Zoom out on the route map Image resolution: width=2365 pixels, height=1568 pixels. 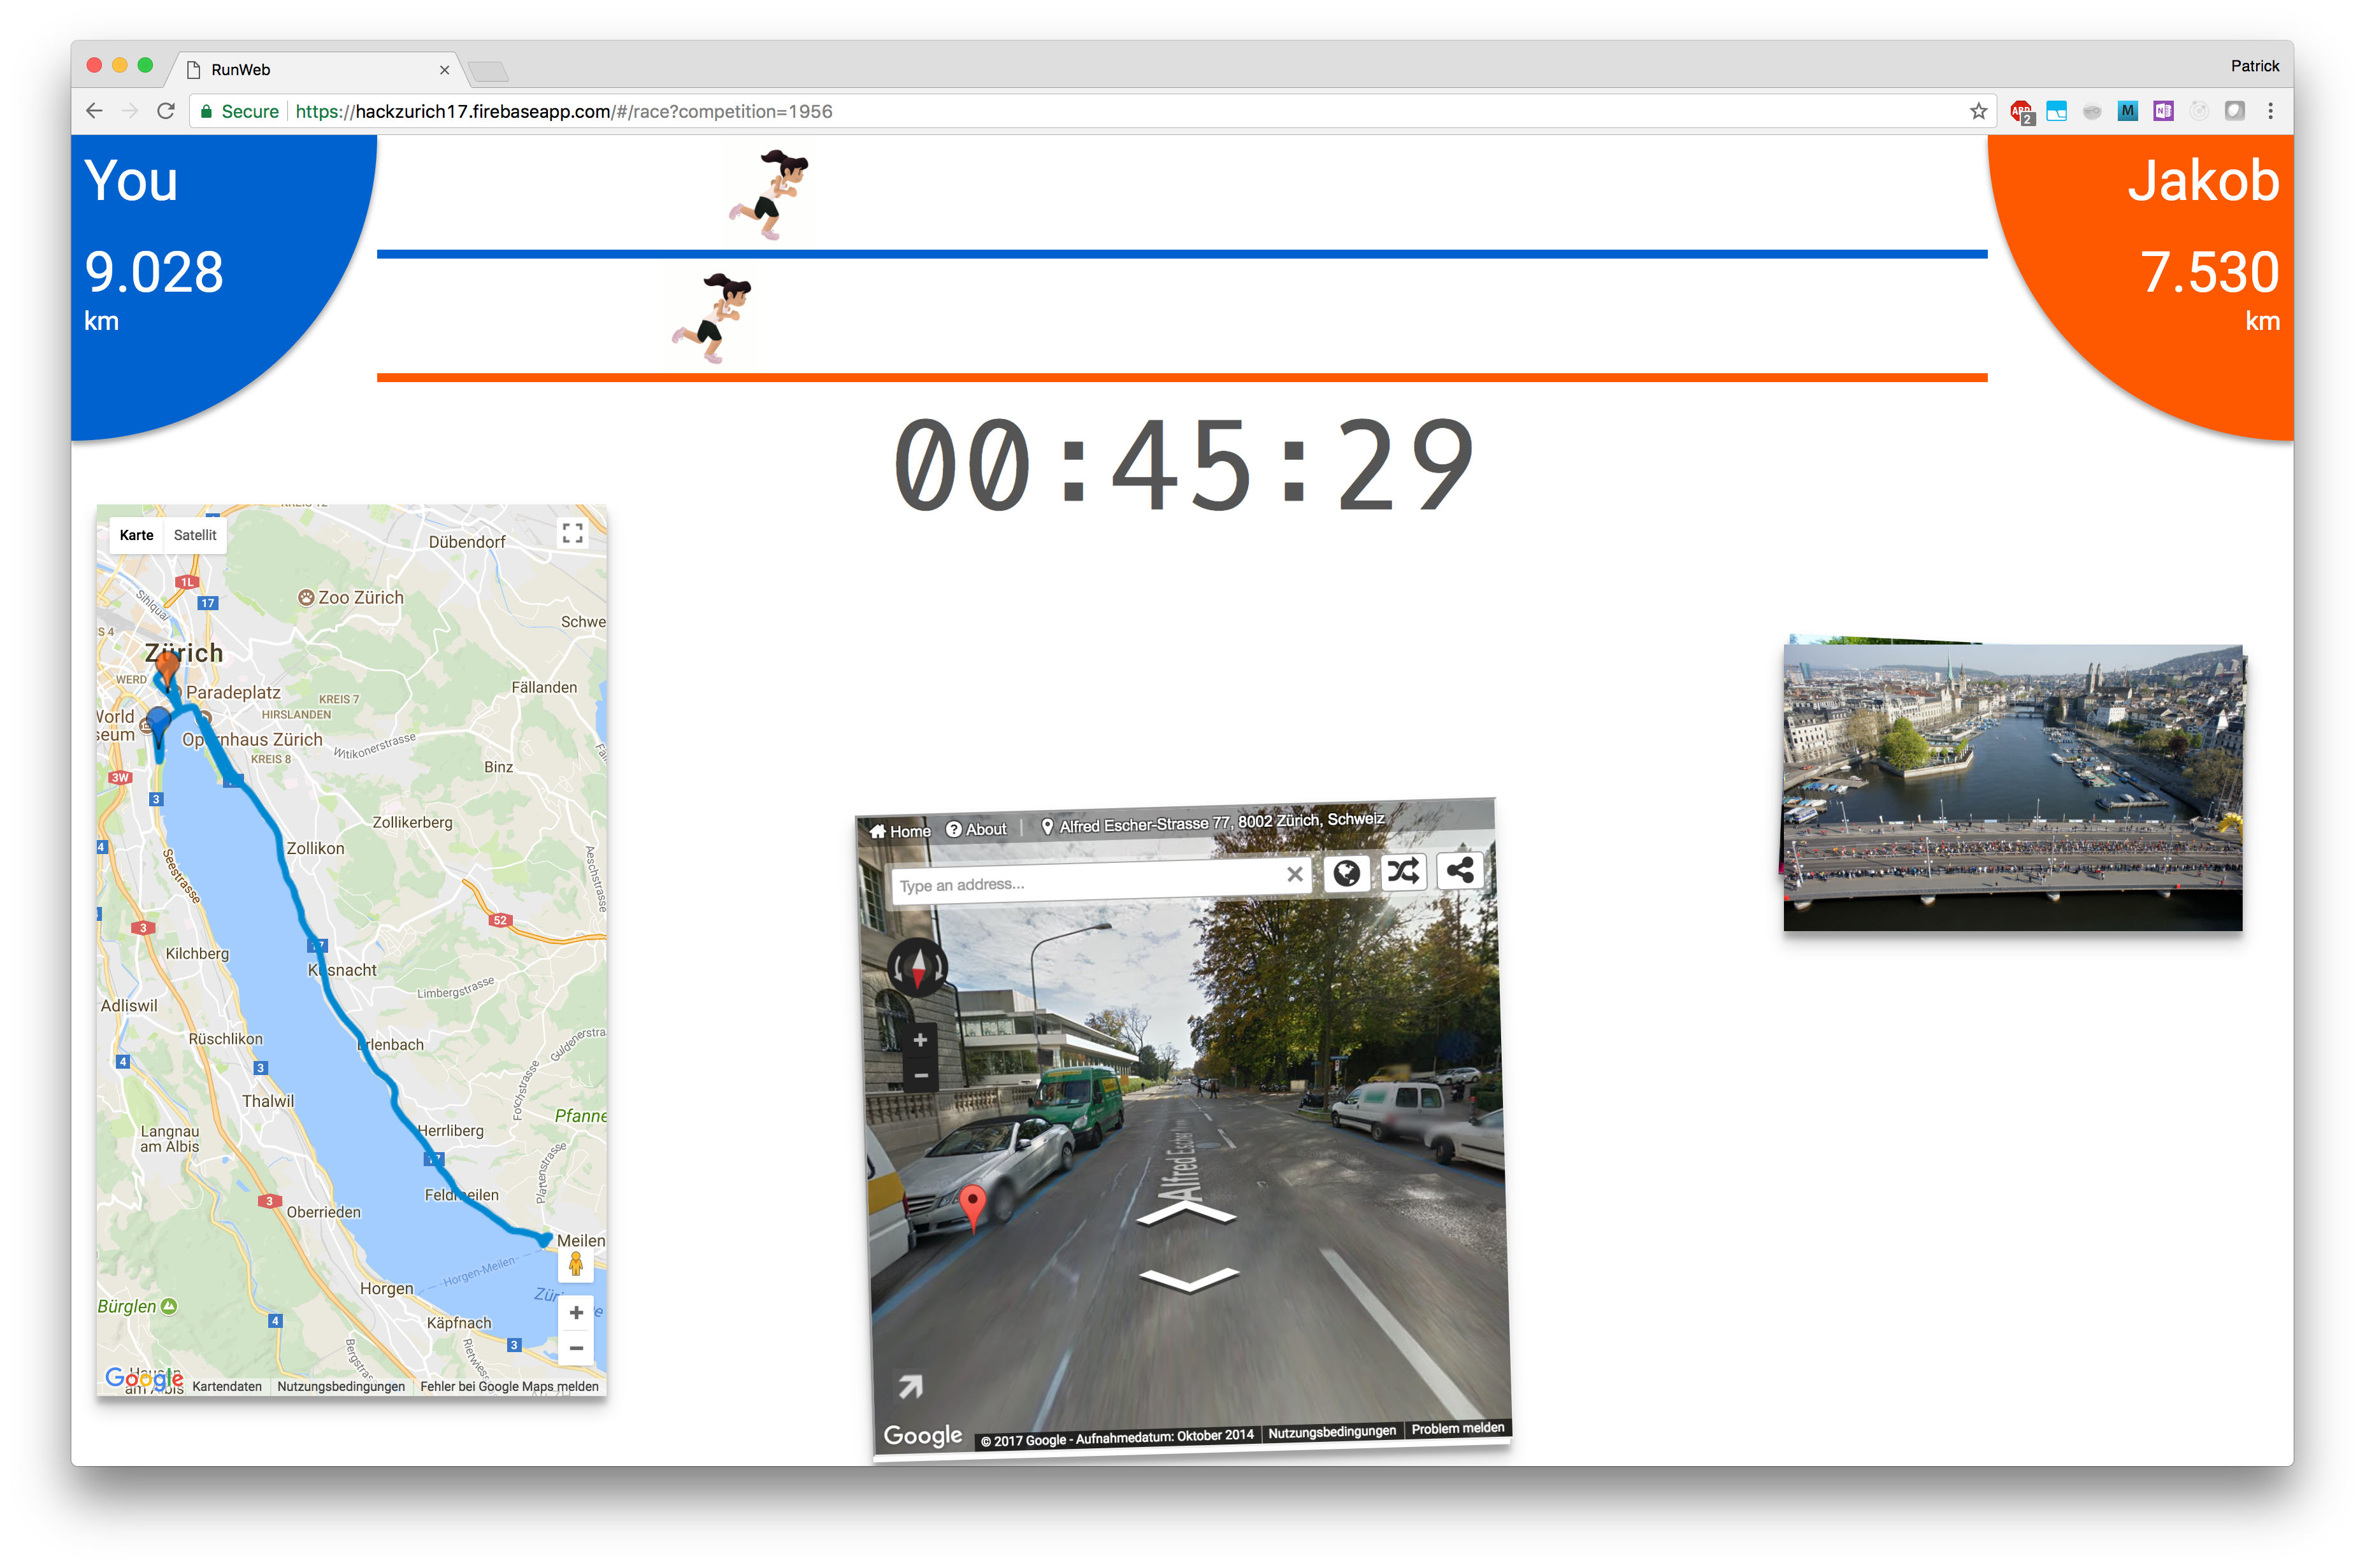tap(576, 1348)
